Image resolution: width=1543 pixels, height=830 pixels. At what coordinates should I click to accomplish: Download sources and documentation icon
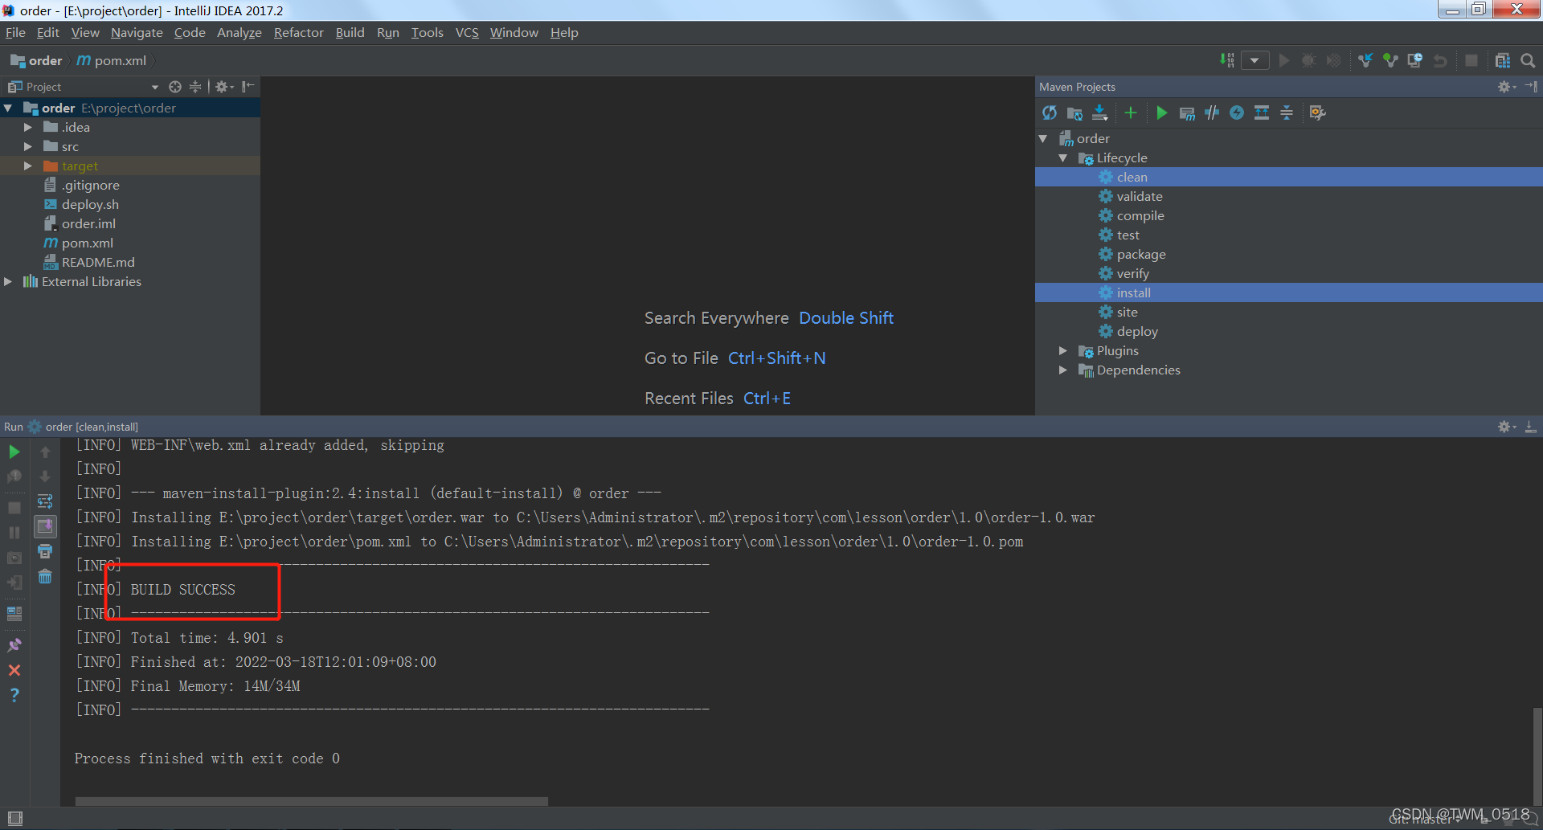(x=1099, y=113)
